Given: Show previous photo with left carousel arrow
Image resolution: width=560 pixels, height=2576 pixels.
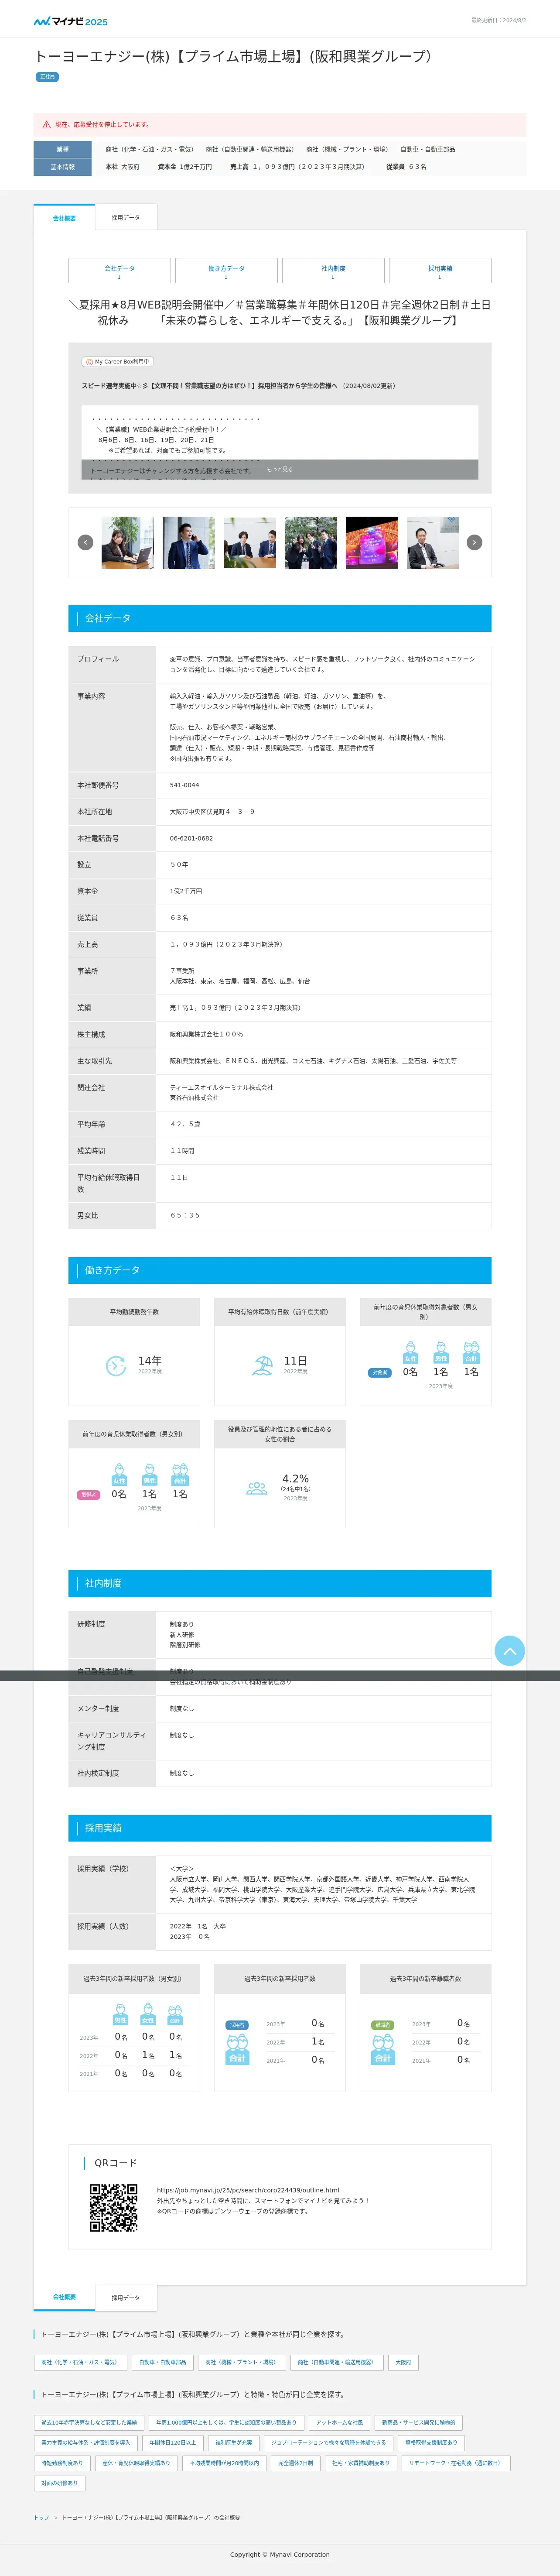Looking at the screenshot, I should pyautogui.click(x=85, y=542).
